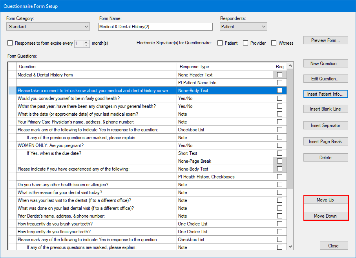The image size is (356, 258).
Task: Click New Question to add a question
Action: click(325, 63)
